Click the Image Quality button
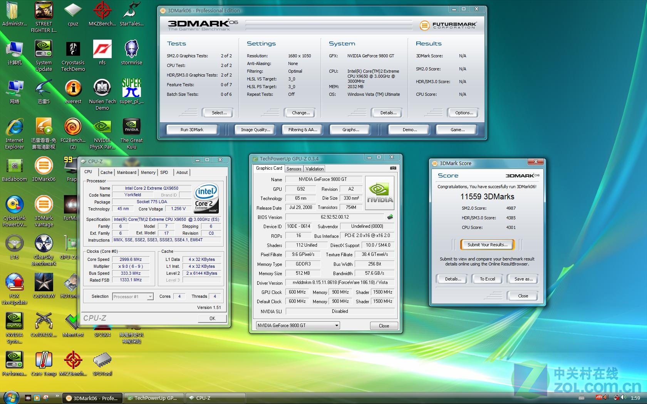The image size is (647, 404). pyautogui.click(x=255, y=130)
